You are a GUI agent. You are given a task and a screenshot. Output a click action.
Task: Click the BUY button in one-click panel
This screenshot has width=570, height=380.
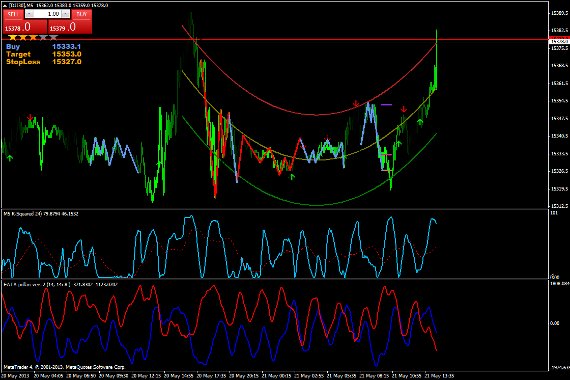[x=81, y=14]
